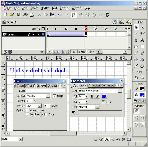Toggle Italic in Character panel
148x147 pixels.
pyautogui.click(x=97, y=96)
